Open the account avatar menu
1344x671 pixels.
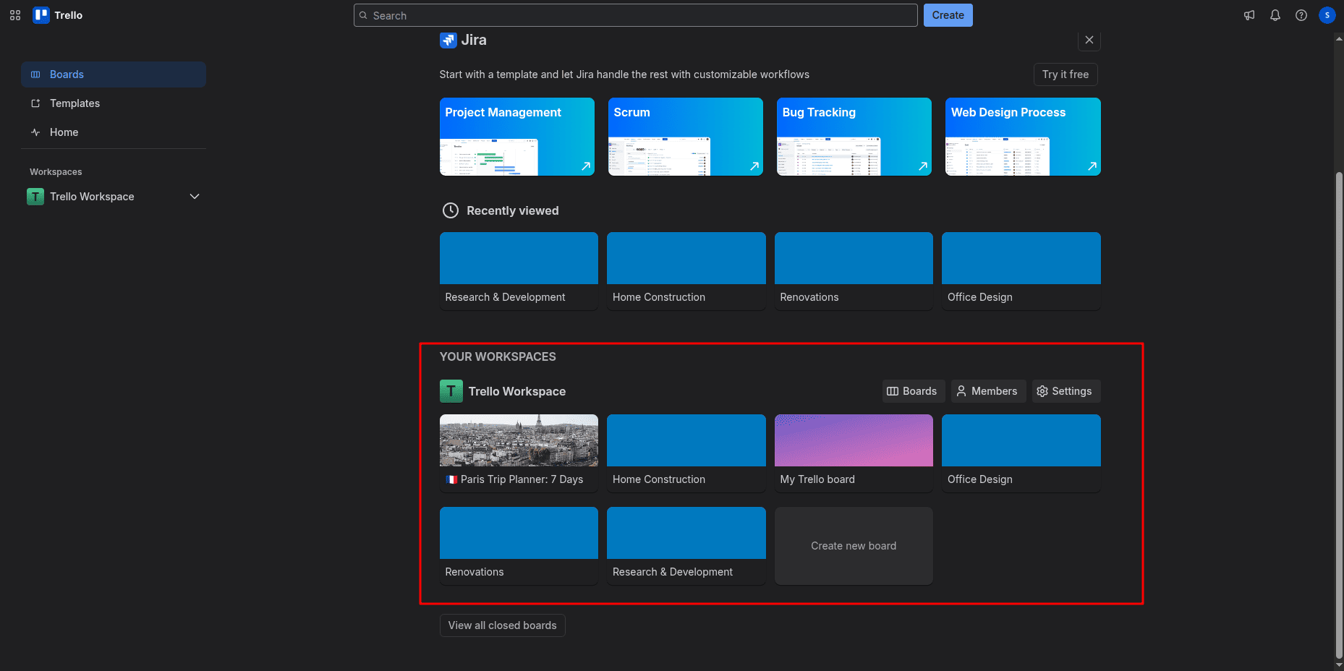1327,15
